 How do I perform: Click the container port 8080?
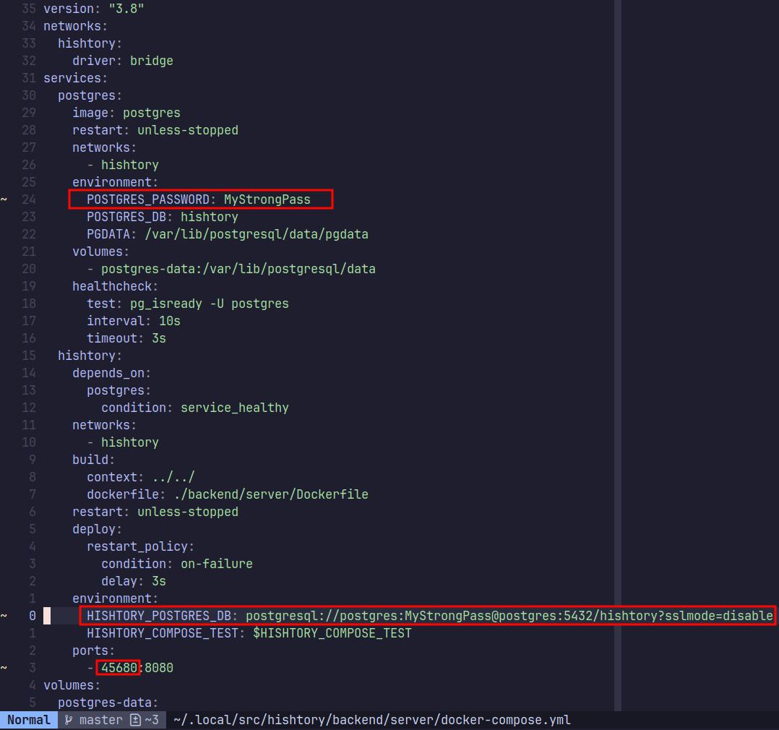point(159,668)
